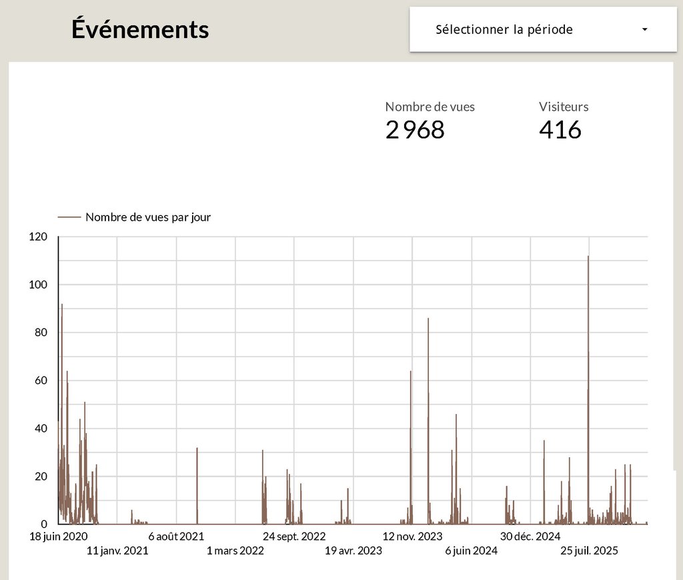Select the "Événements" page heading

pos(140,29)
